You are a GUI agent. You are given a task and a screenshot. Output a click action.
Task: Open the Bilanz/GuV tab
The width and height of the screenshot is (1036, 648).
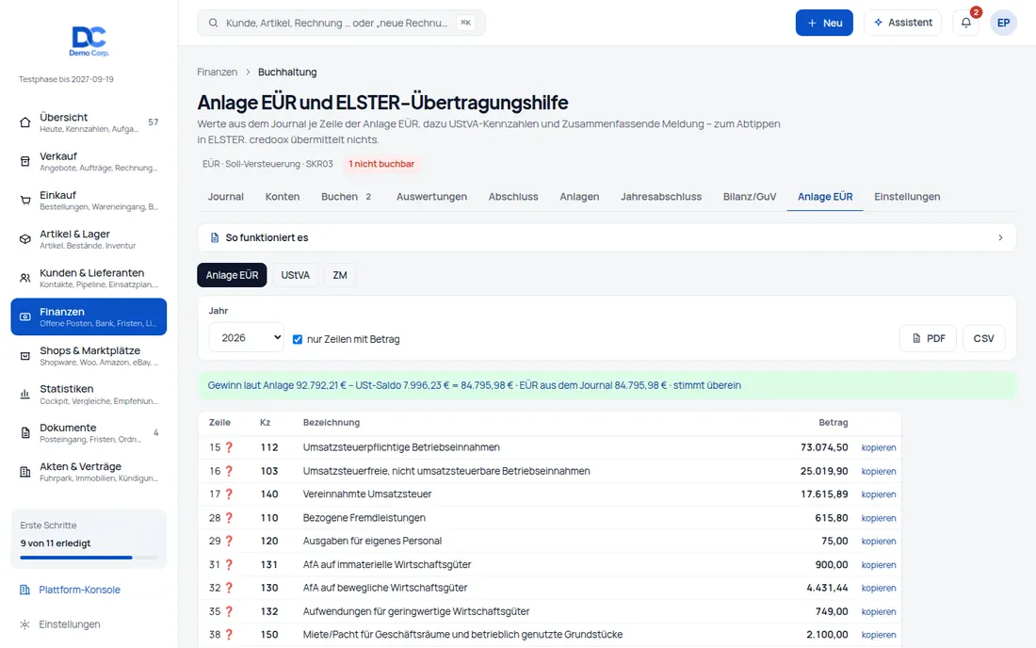[x=750, y=197]
